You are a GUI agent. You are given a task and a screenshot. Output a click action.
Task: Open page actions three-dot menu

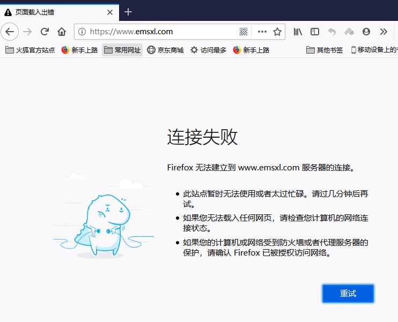point(262,32)
